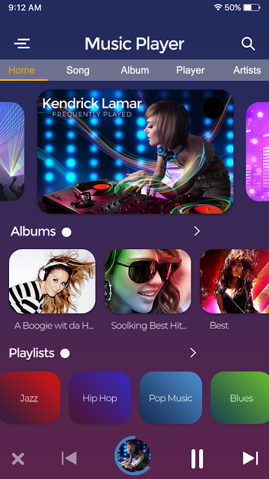269x479 pixels.
Task: Open the Hip Hop playlist
Action: coord(100,398)
